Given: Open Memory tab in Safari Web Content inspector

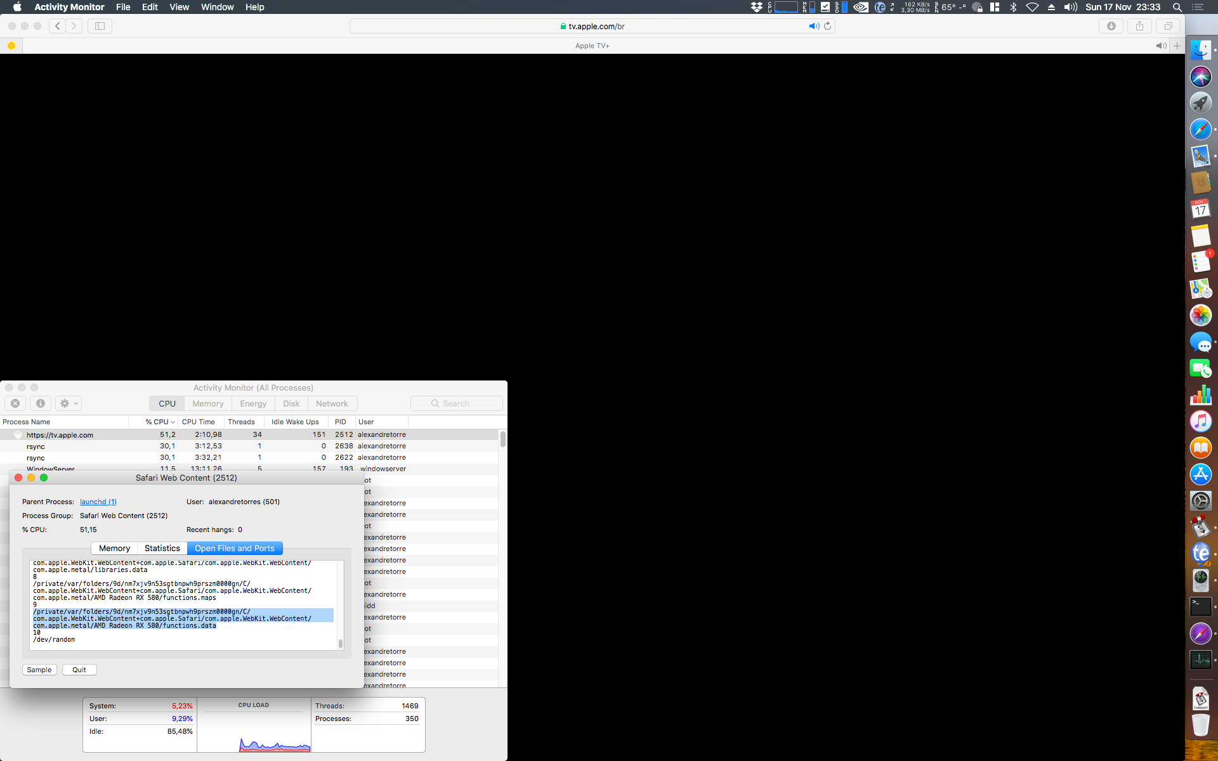Looking at the screenshot, I should point(114,548).
